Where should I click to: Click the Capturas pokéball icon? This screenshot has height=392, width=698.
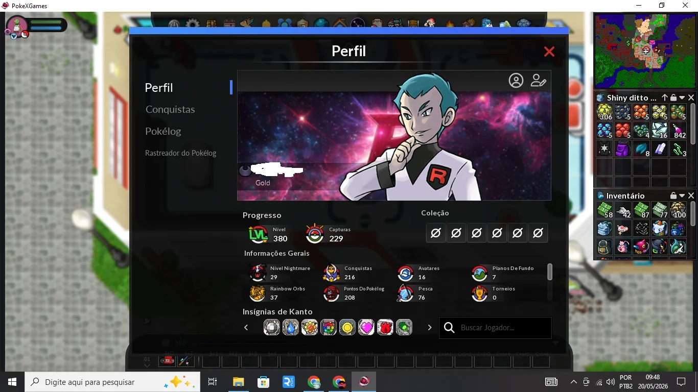[315, 234]
